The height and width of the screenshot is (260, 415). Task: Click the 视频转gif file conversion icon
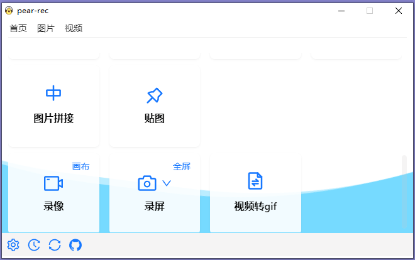(x=255, y=181)
